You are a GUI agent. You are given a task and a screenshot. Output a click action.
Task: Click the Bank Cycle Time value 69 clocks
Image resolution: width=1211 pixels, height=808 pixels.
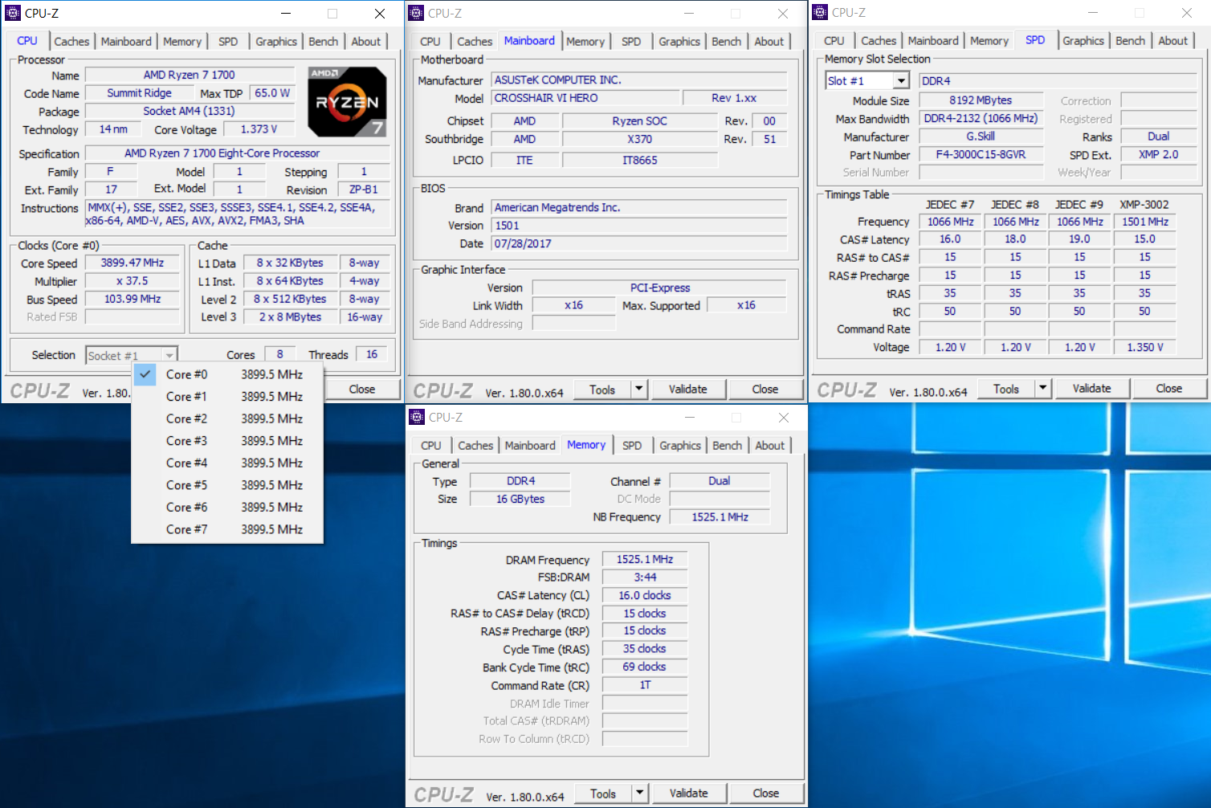(645, 667)
